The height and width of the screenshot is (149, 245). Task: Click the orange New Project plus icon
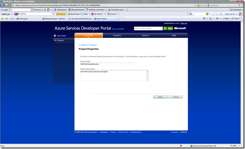pos(55,35)
